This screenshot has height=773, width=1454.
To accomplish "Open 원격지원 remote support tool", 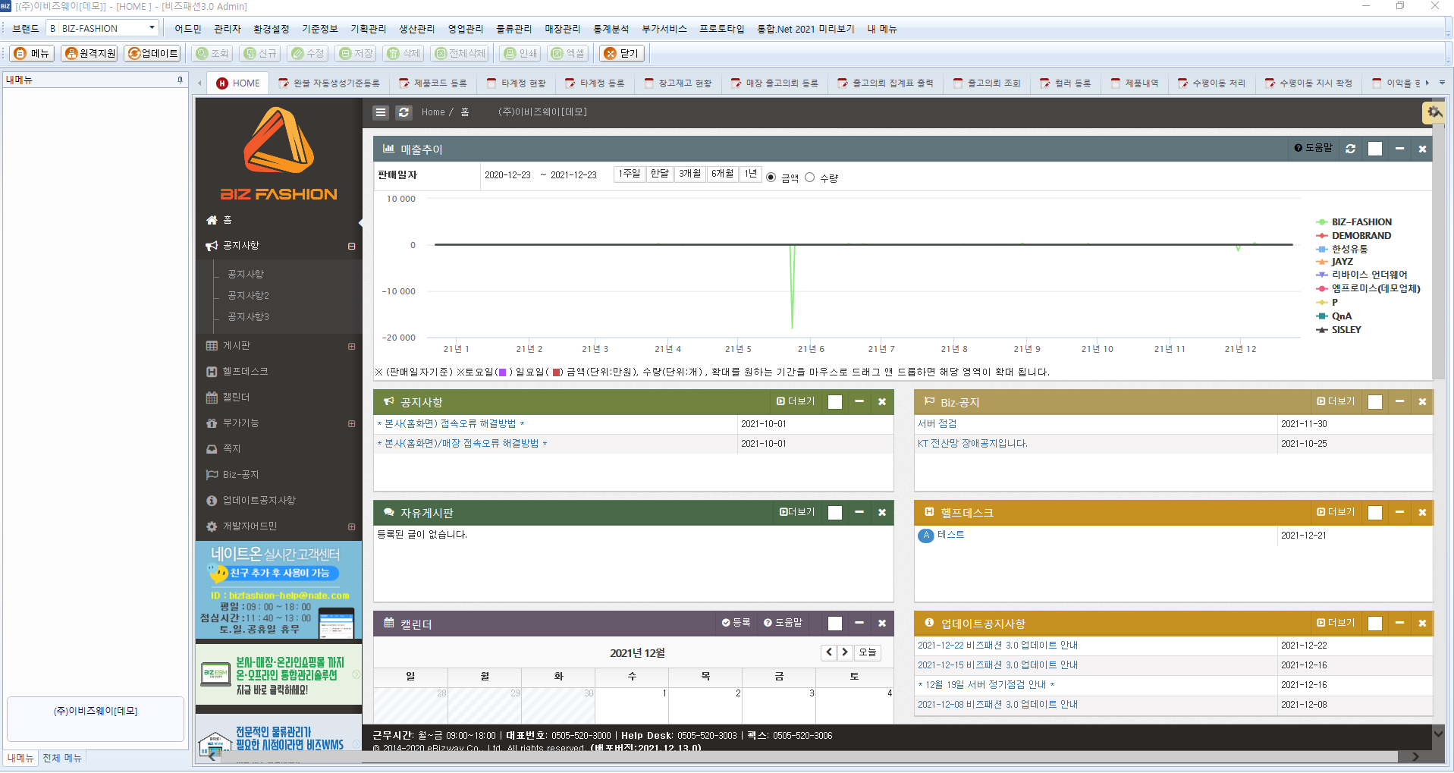I will [90, 53].
